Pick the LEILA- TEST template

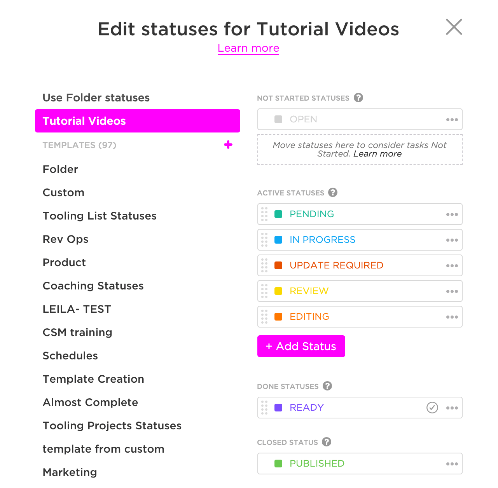tap(77, 309)
